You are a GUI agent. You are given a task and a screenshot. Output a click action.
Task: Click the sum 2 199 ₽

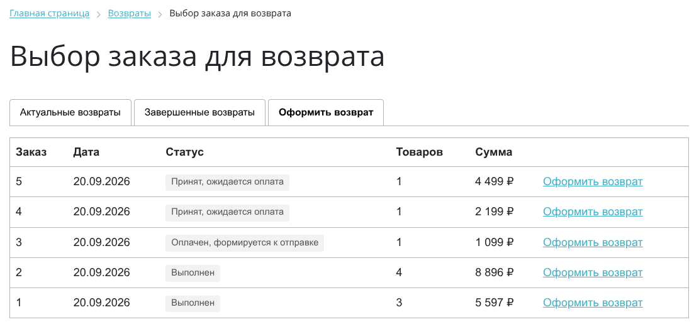click(x=495, y=212)
